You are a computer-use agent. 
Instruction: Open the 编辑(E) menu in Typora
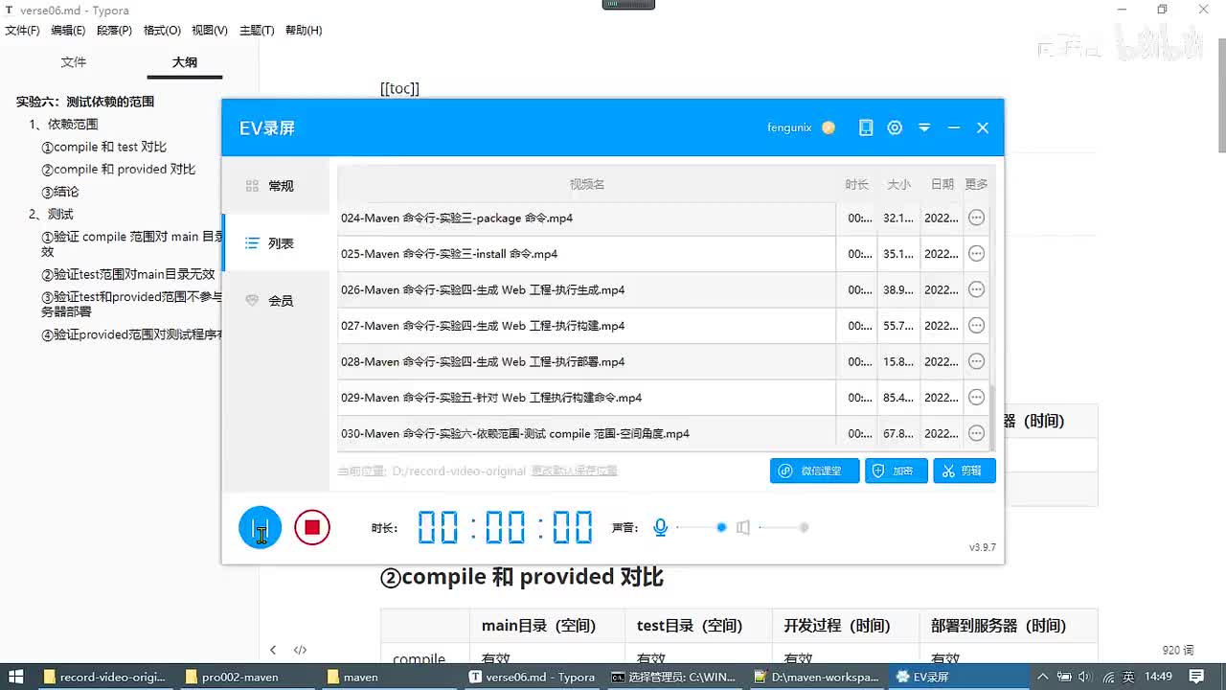[68, 31]
